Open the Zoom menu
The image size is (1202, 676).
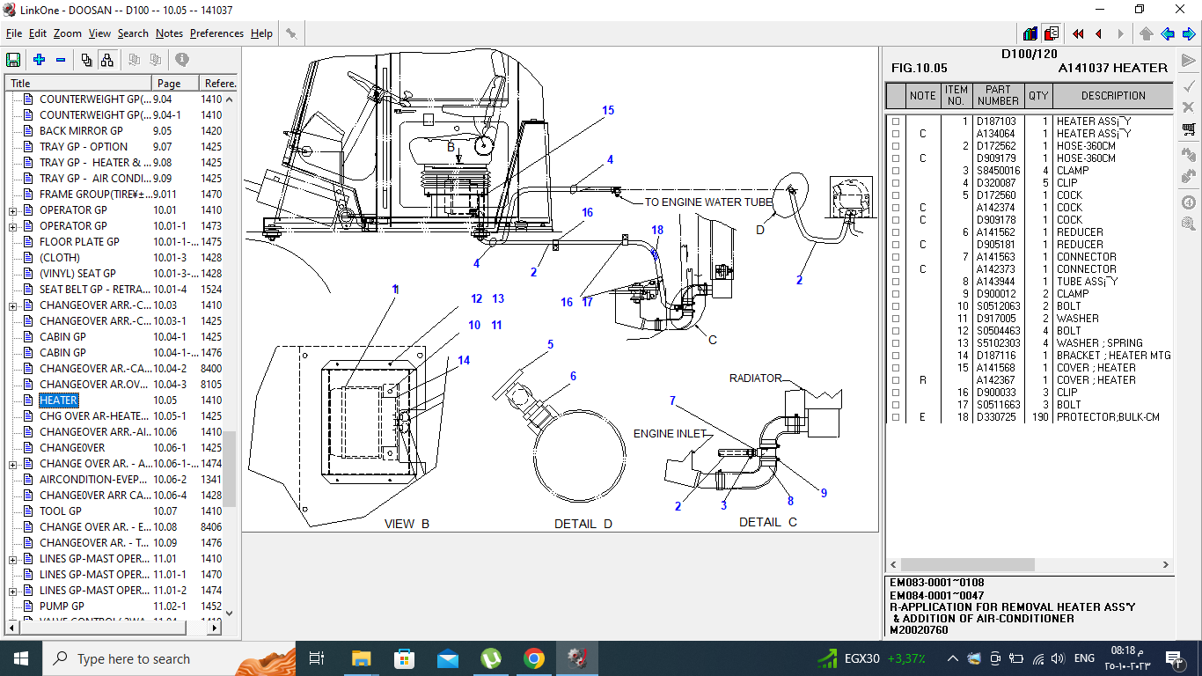67,33
